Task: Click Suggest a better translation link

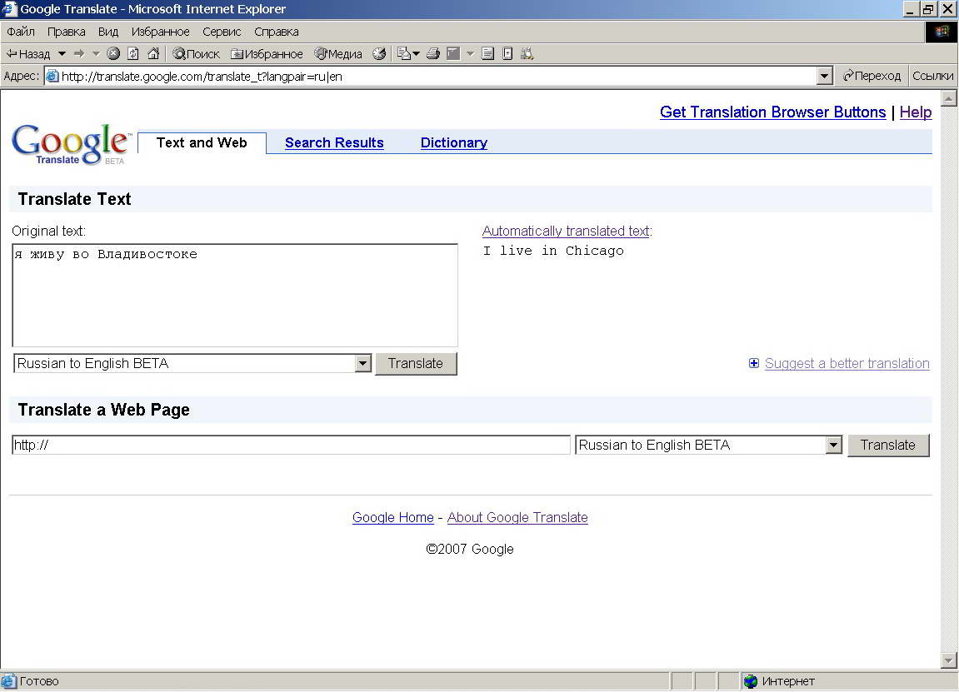Action: point(847,364)
